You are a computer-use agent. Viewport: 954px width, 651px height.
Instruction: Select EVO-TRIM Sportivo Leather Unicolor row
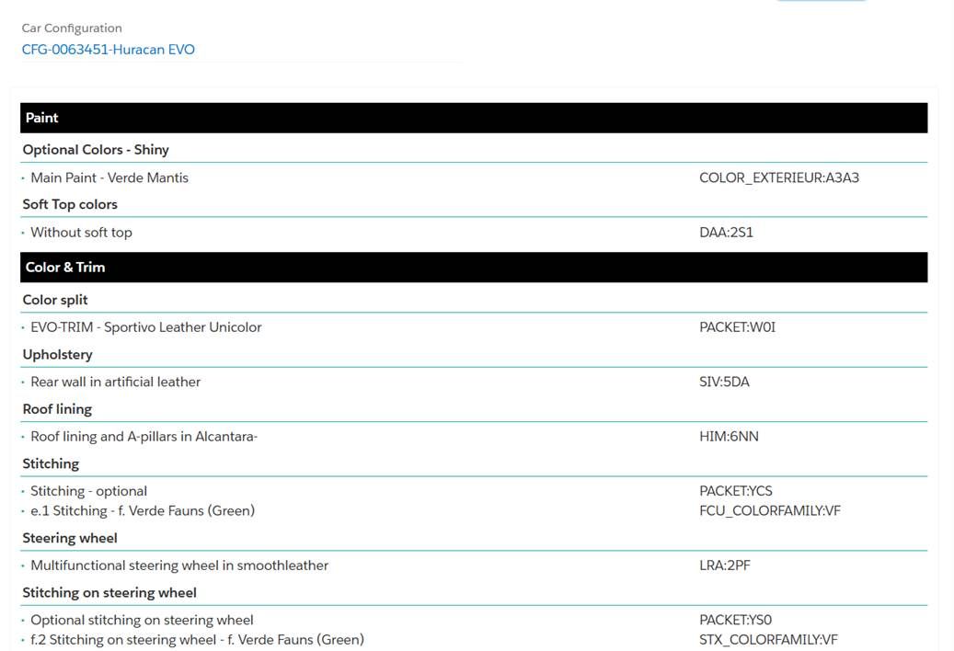coord(145,327)
